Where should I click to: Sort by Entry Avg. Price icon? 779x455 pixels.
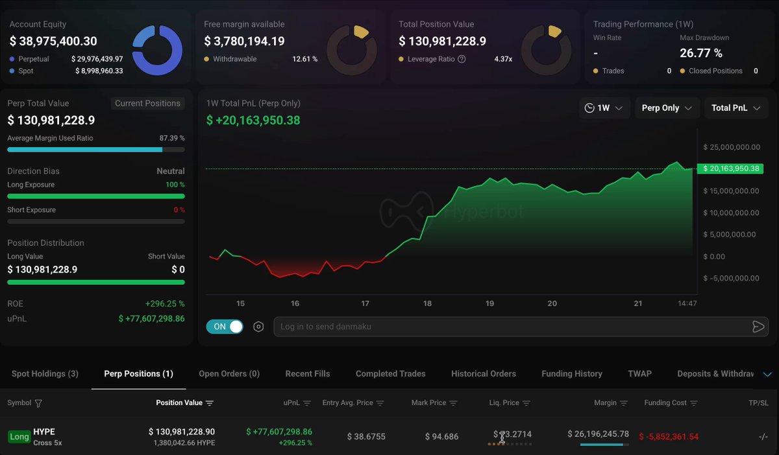[380, 403]
